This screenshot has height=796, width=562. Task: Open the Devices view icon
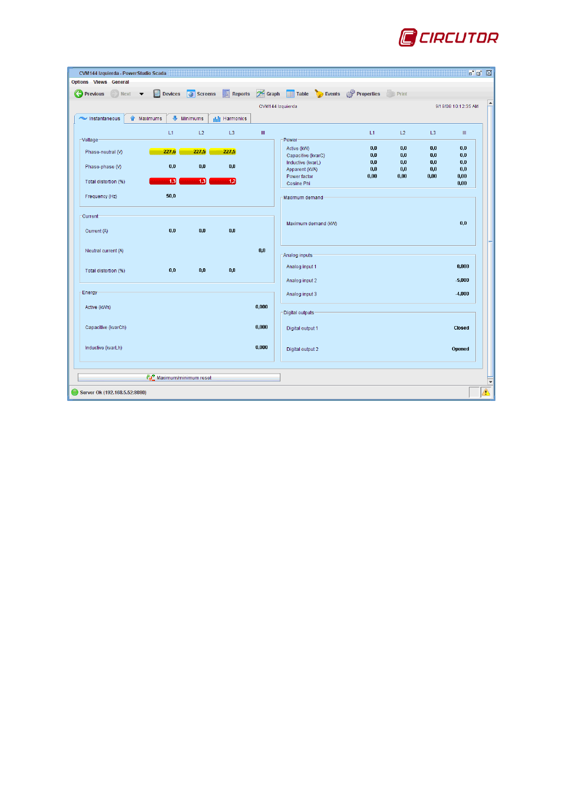tap(157, 94)
